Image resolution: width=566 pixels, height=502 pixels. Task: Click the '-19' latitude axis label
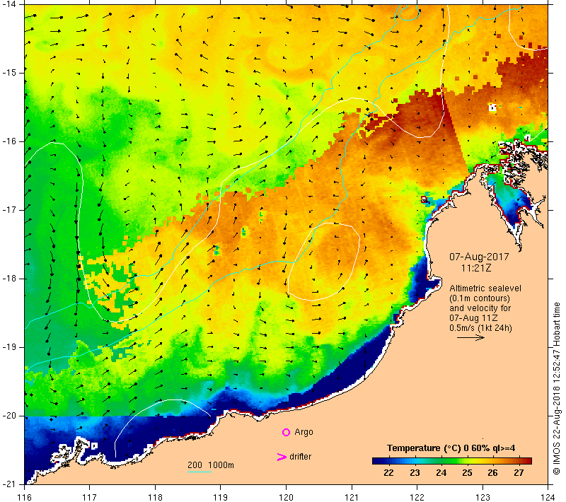(x=8, y=347)
